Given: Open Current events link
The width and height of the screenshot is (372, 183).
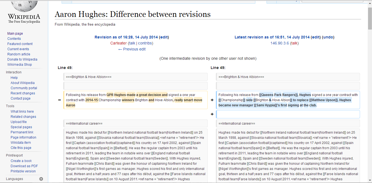Looking at the screenshot, I should 18,49.
